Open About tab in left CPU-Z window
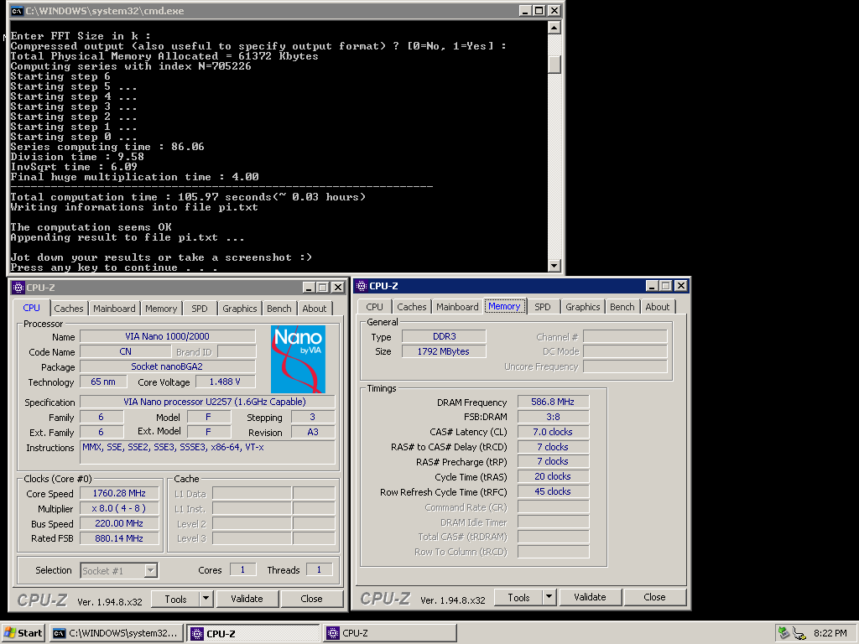The image size is (859, 644). click(315, 309)
